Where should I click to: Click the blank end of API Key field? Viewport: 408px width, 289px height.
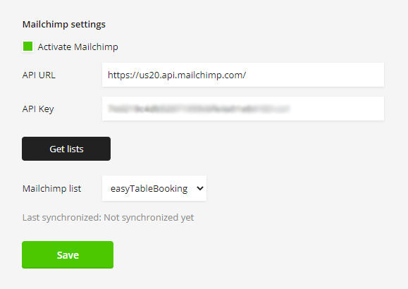(337, 109)
